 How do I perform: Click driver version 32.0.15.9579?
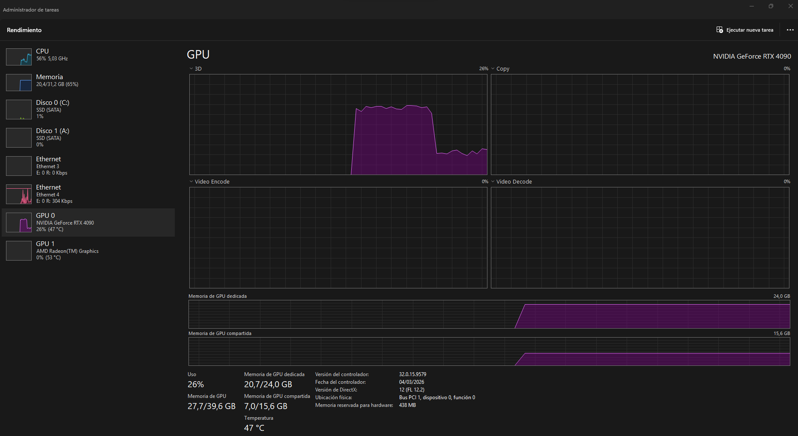point(412,374)
